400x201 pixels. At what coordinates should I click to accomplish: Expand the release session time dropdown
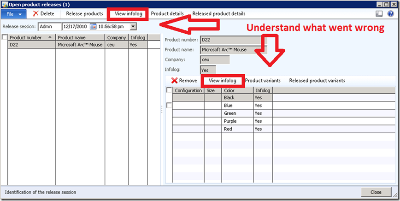coord(133,27)
